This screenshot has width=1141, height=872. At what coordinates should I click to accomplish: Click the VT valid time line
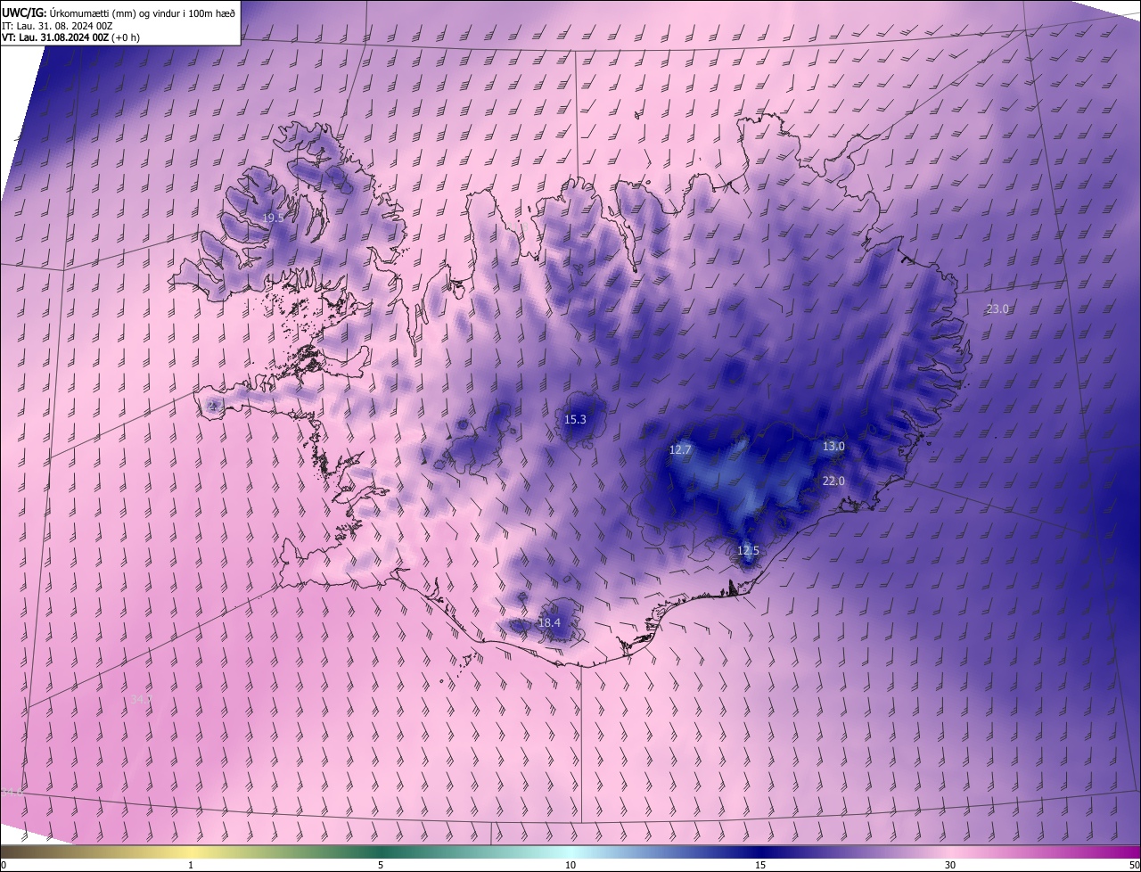(x=70, y=37)
